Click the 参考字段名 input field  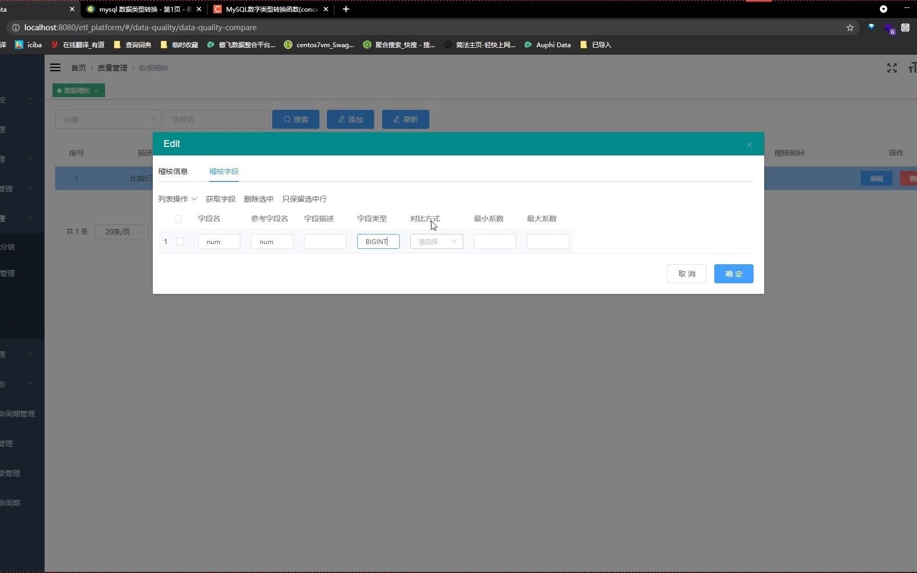click(272, 241)
